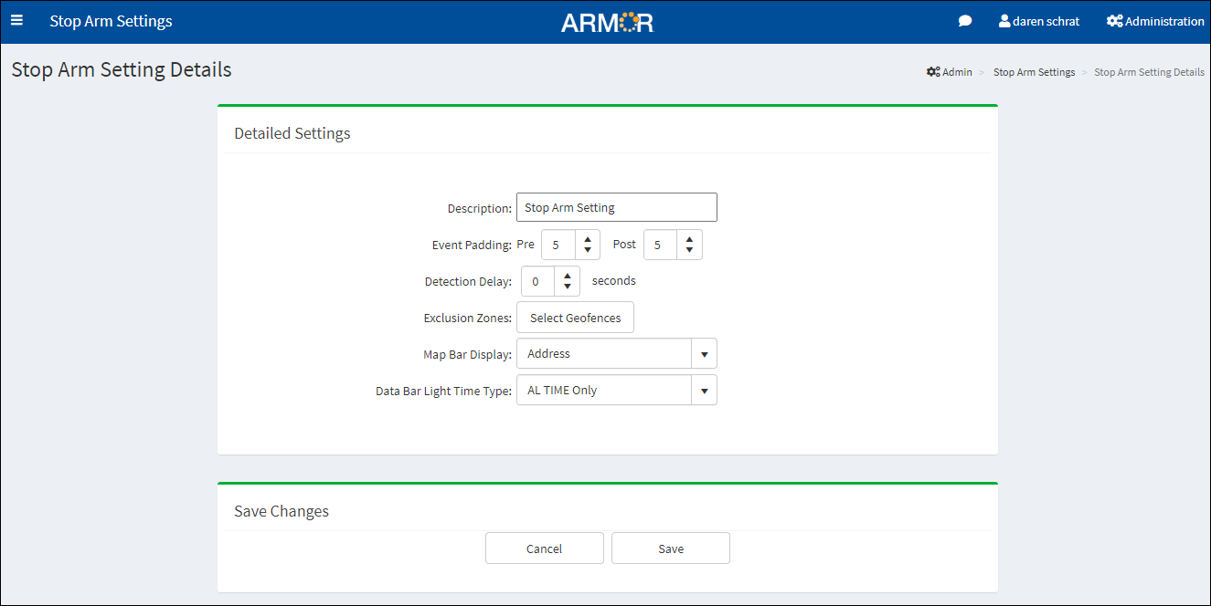This screenshot has height=606, width=1211.
Task: Click the Stop Arm Settings header title
Action: (111, 21)
